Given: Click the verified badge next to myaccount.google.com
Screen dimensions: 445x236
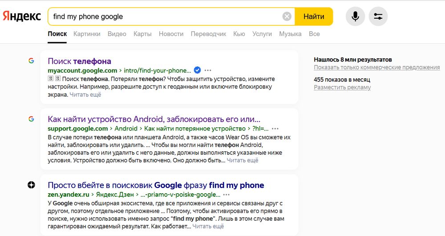Looking at the screenshot, I should (198, 70).
